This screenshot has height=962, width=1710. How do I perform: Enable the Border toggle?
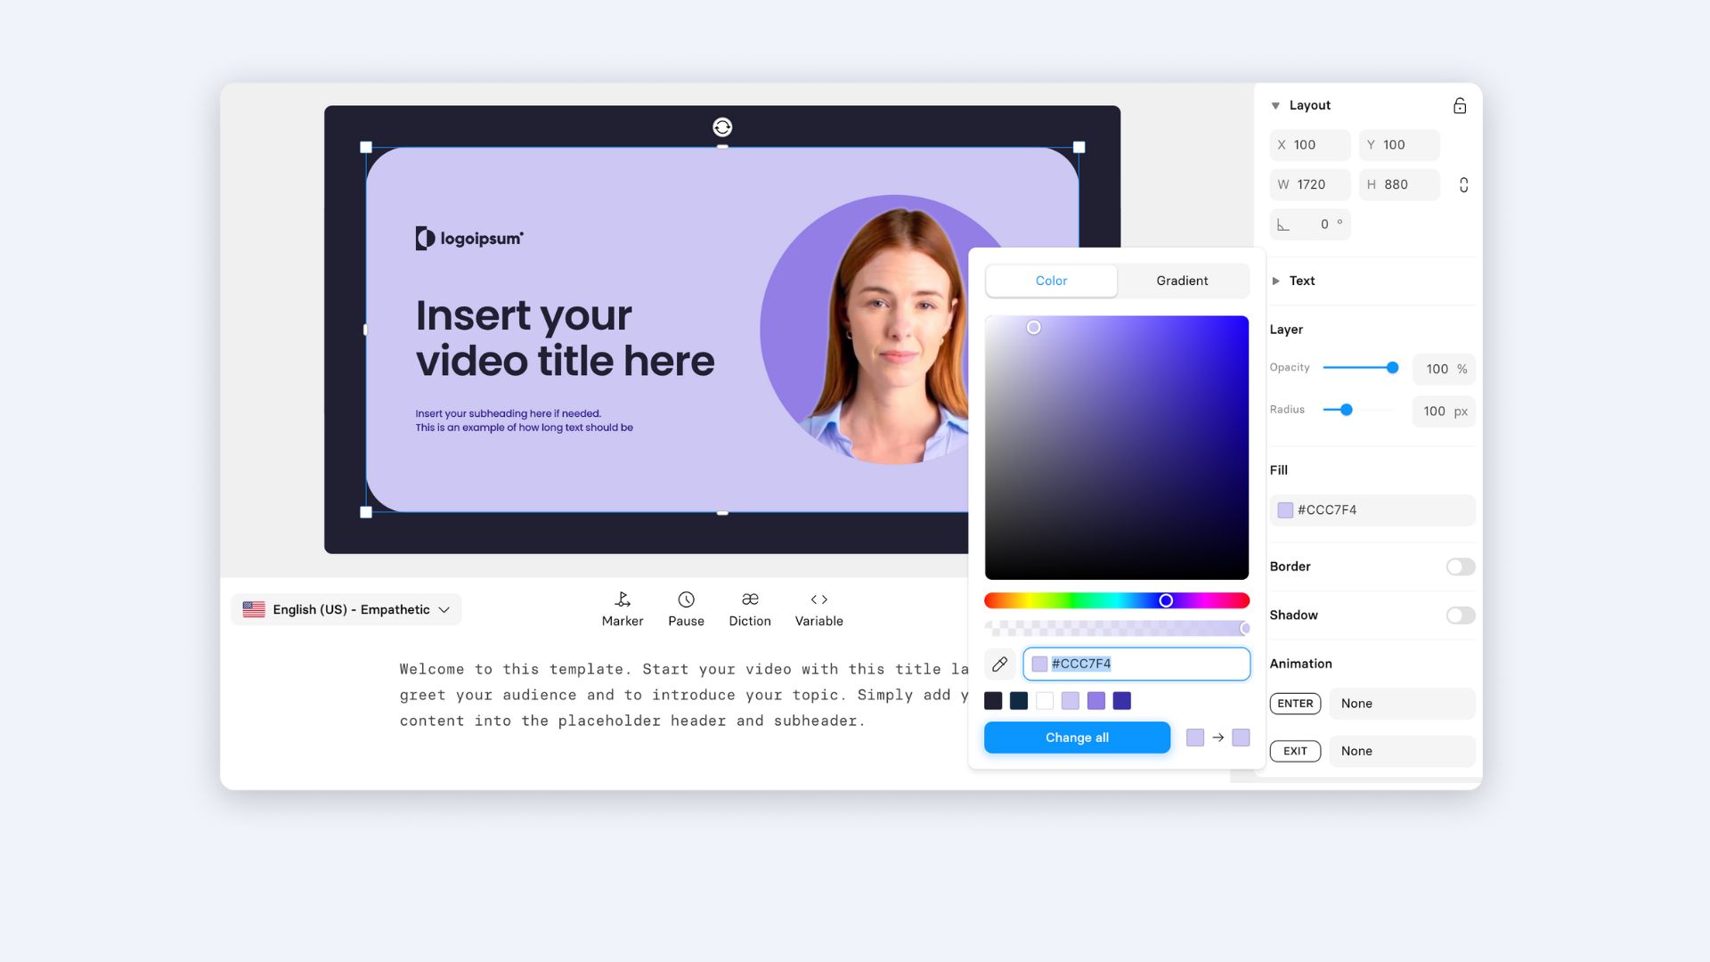pyautogui.click(x=1460, y=567)
